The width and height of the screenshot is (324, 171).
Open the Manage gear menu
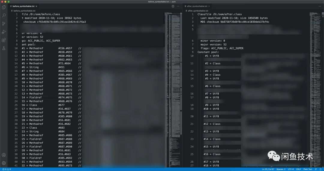(4, 163)
